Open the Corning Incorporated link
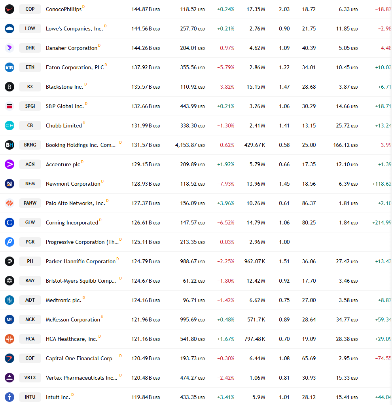 72,222
